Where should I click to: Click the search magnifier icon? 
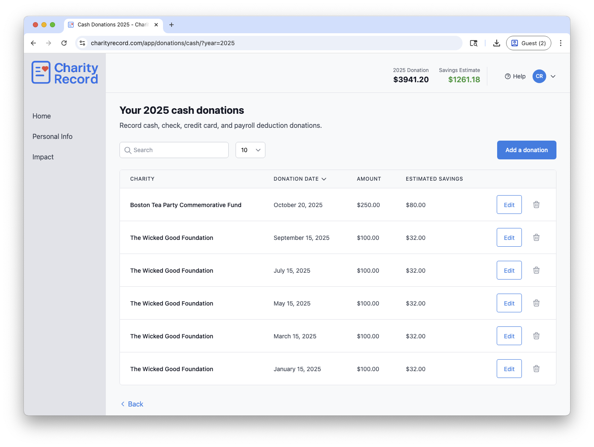click(128, 150)
